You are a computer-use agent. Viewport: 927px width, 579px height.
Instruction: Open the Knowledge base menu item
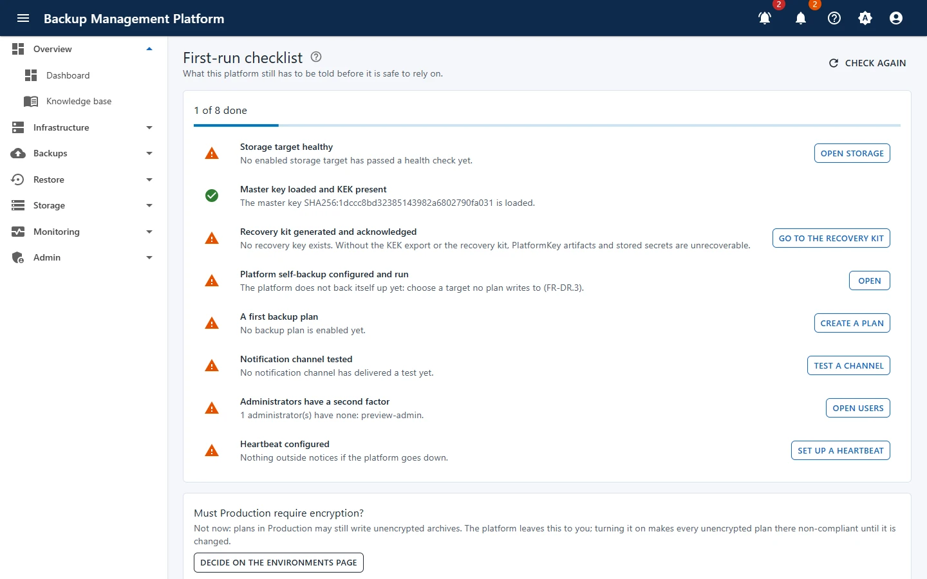tap(84, 101)
